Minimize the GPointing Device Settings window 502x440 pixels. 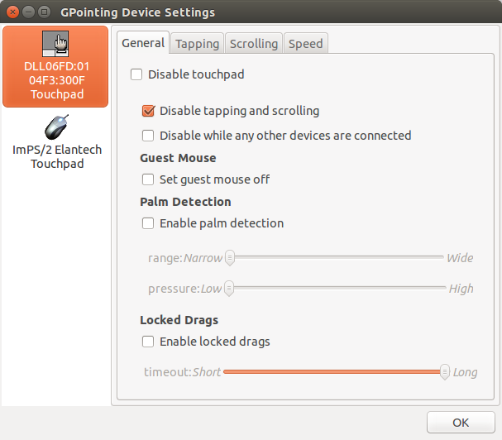28,12
